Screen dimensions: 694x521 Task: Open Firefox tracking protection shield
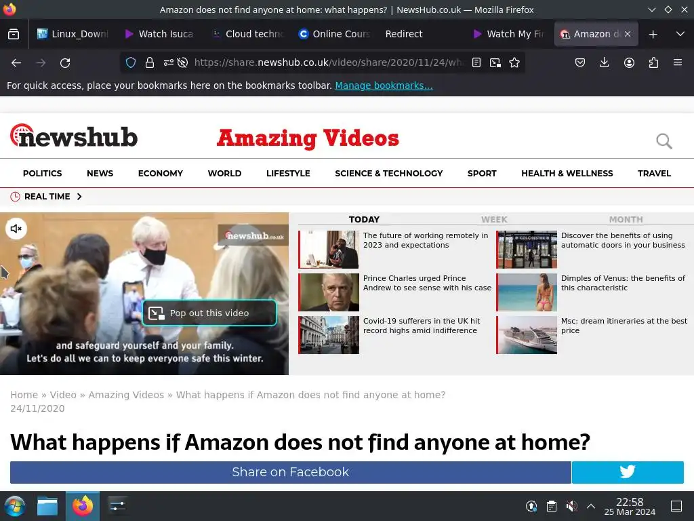click(x=131, y=63)
